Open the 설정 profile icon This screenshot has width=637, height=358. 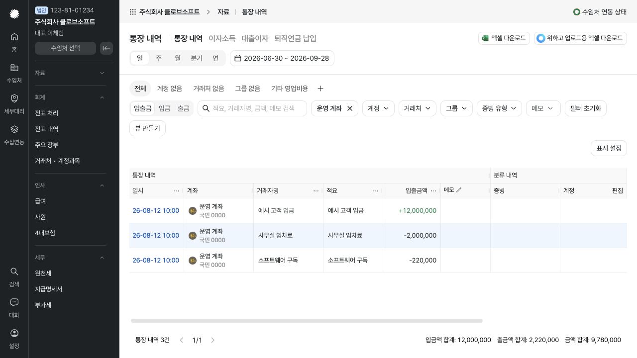click(14, 338)
